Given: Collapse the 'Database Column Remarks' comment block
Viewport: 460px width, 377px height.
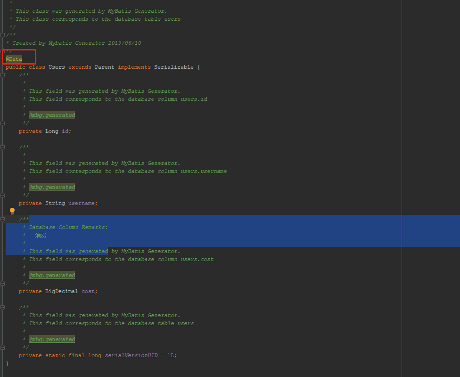Looking at the screenshot, I should click(x=3, y=219).
